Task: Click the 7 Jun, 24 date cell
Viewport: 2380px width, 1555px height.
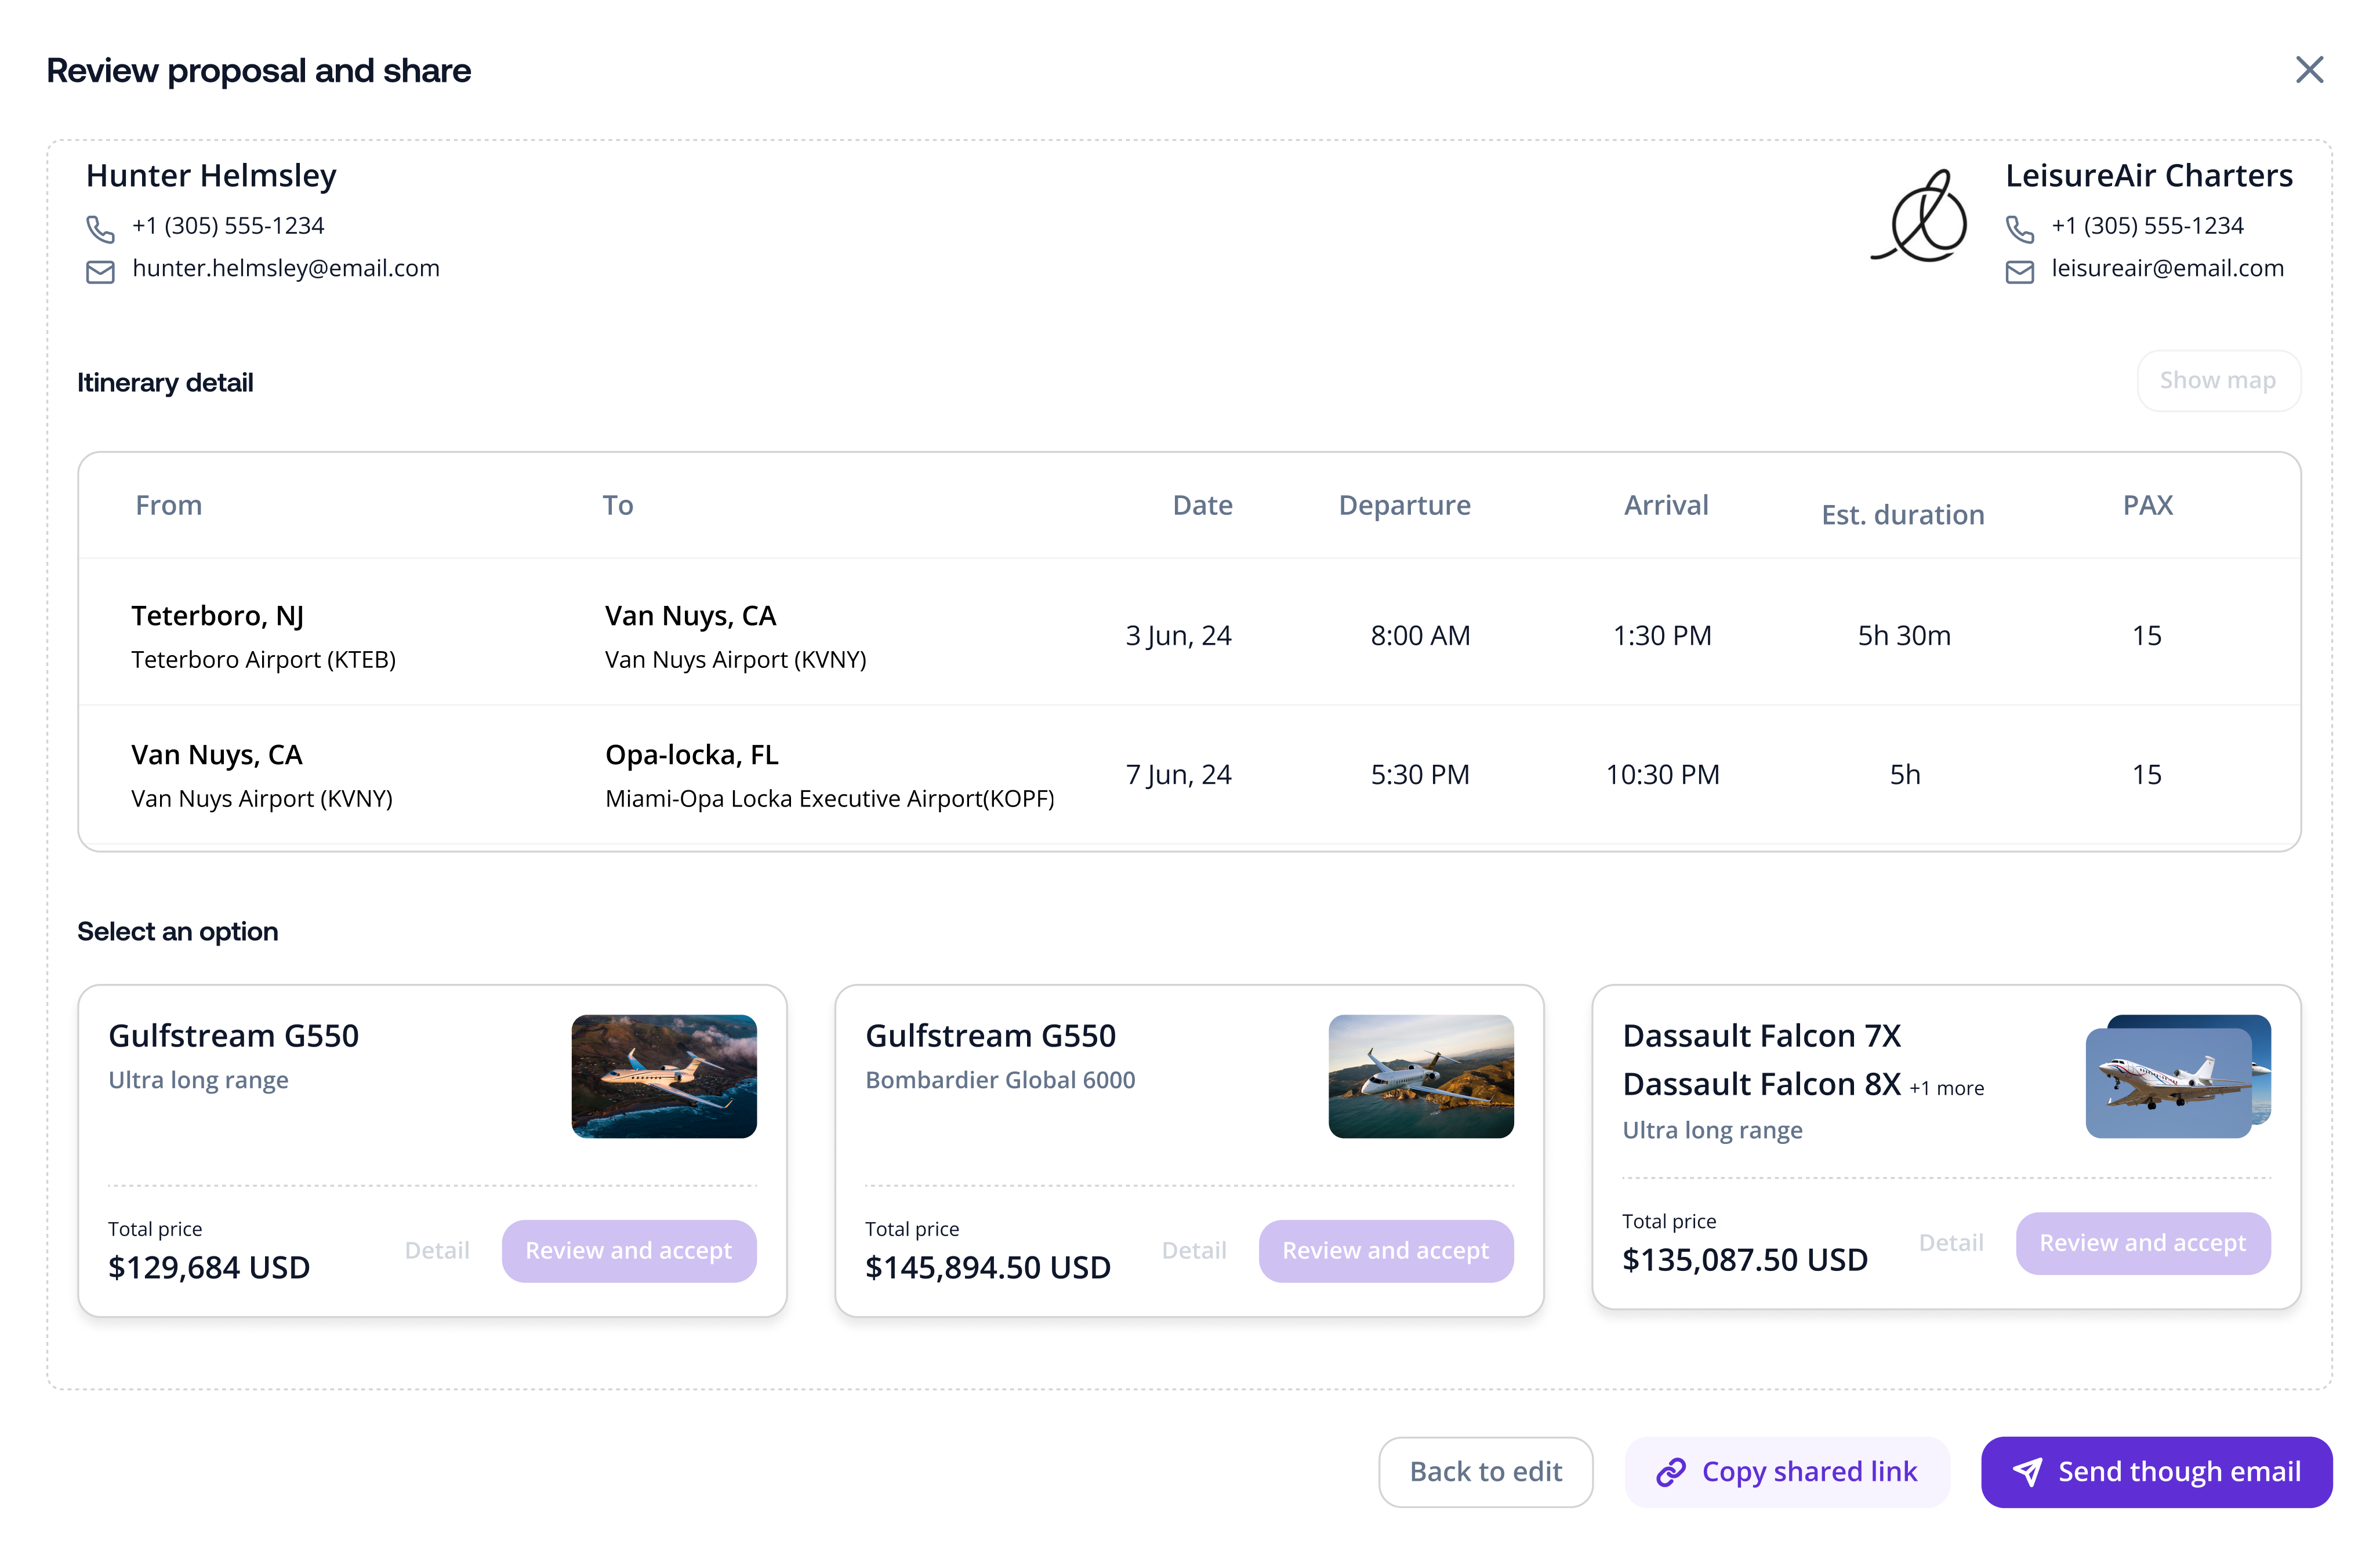Action: click(x=1179, y=775)
